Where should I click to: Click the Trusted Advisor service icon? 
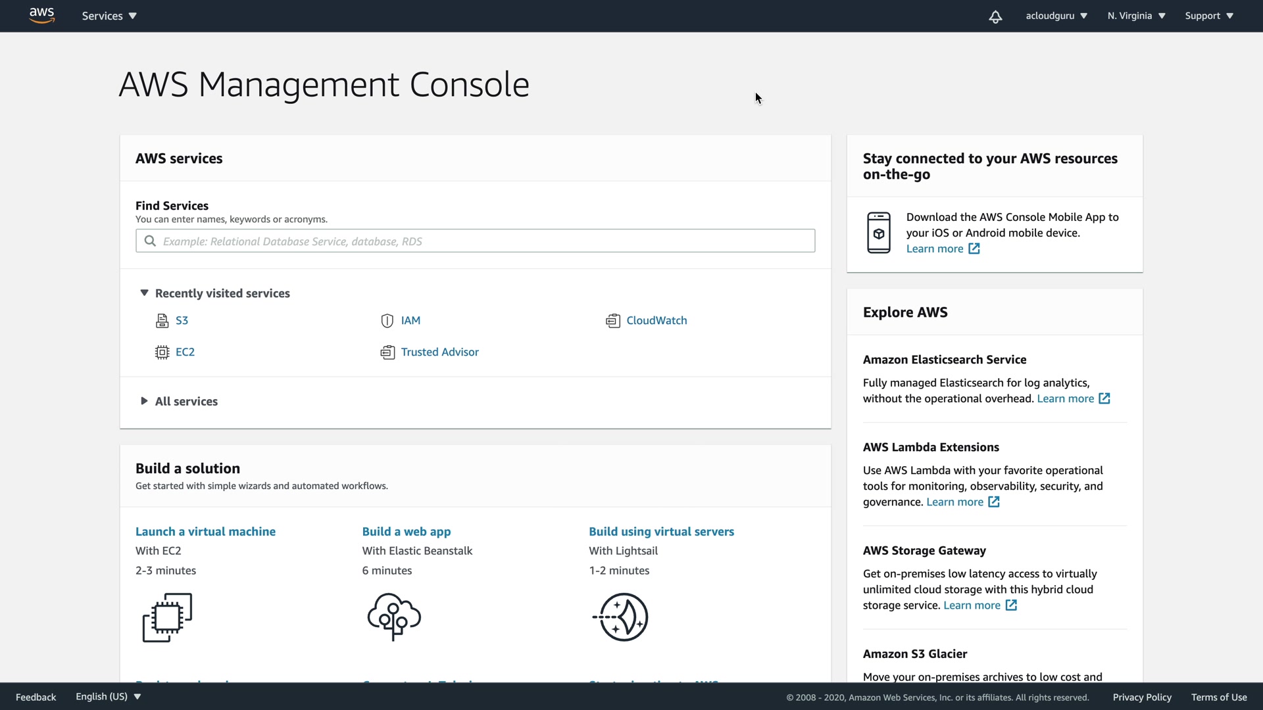[x=387, y=352]
